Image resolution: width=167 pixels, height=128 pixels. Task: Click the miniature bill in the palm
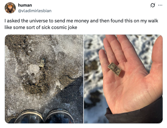pos(114,69)
